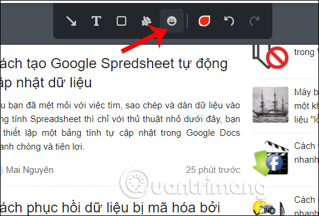Open article 'phục hồi dữ liệu bị mã hóa'
This screenshot has height=216, width=319.
tap(110, 207)
